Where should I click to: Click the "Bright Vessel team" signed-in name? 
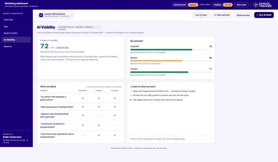tap(12, 137)
